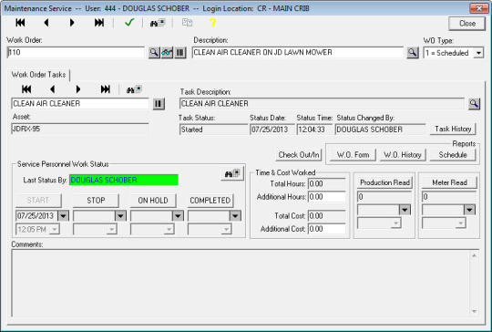Click magnifier beside Task Description field
Viewport: 492px width, 332px height.
click(x=474, y=104)
